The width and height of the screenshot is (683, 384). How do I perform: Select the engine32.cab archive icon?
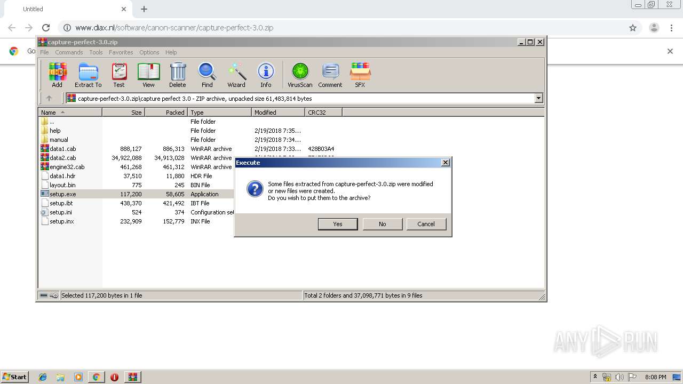point(45,167)
